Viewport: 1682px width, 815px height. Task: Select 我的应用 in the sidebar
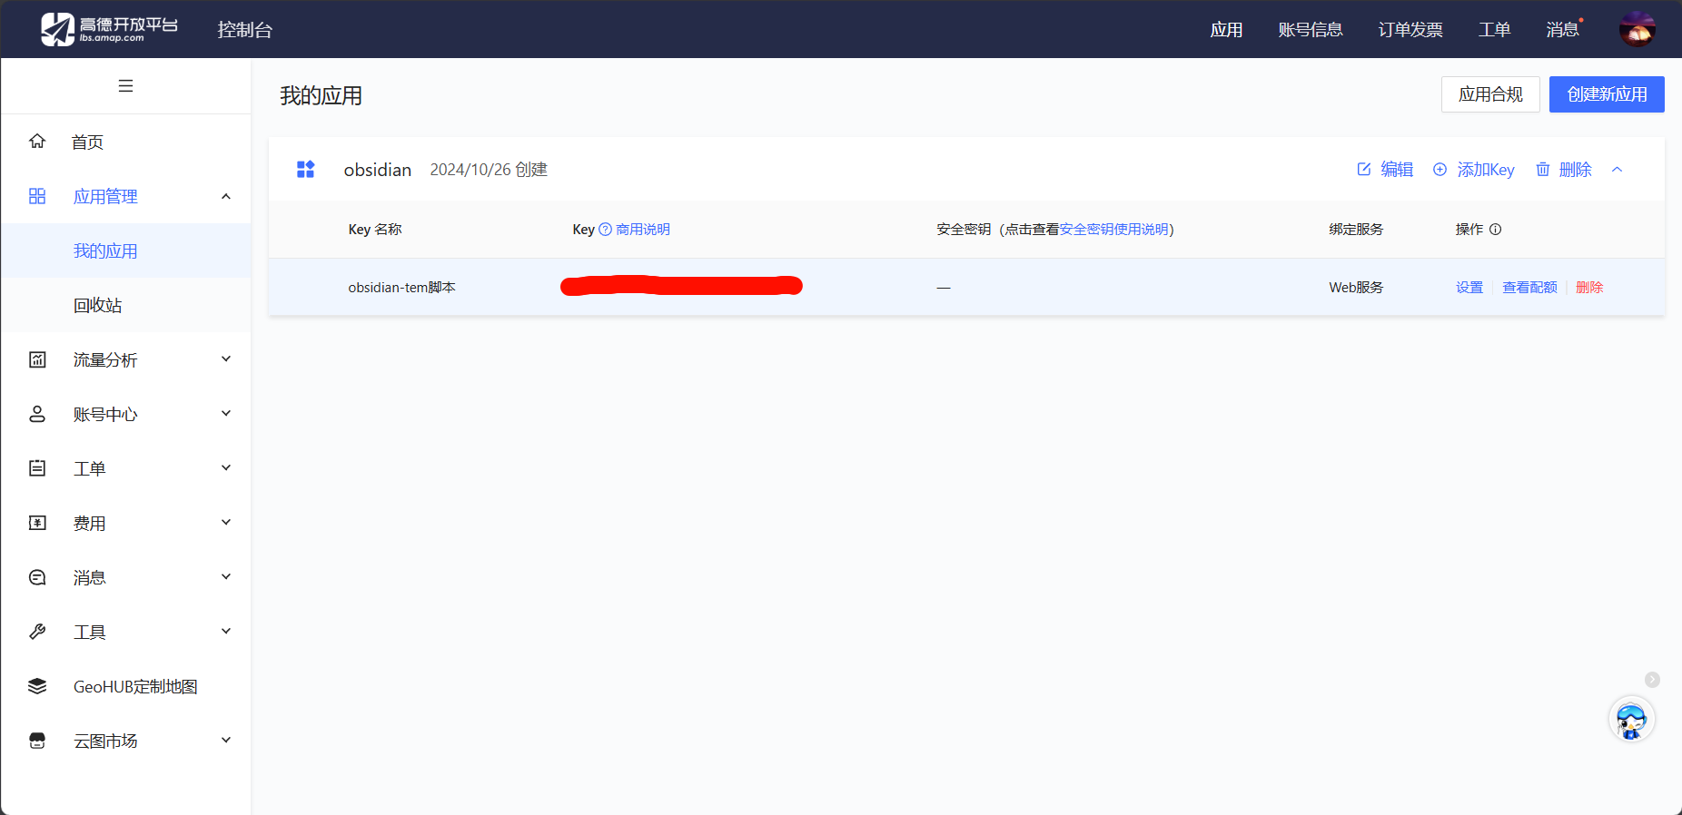(x=126, y=250)
